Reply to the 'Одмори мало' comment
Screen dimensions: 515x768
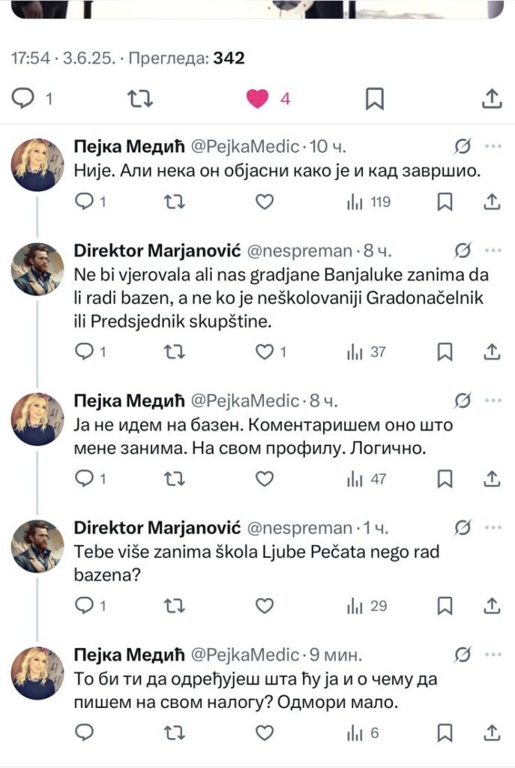tap(84, 733)
